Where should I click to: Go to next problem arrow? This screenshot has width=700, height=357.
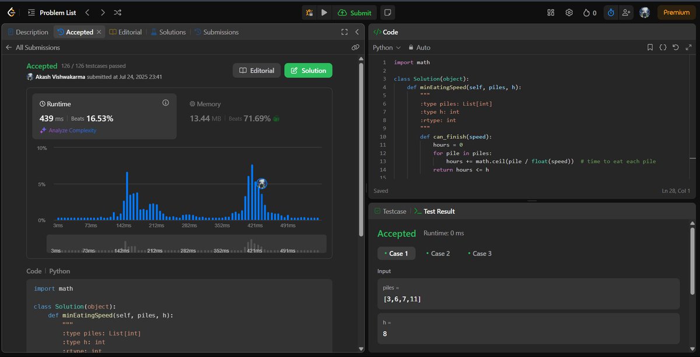tap(103, 12)
